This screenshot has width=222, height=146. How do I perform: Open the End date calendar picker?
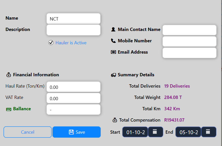click(209, 132)
